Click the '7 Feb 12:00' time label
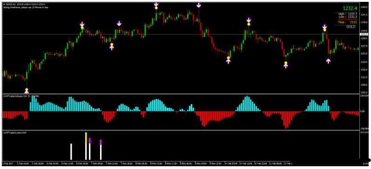Viewport: 371px width, 169px height. pos(112,163)
